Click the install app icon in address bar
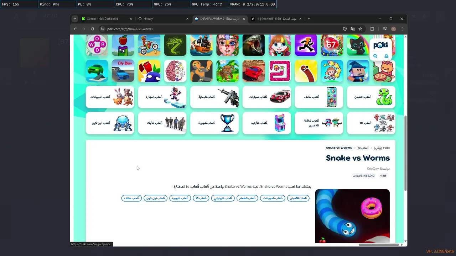The height and width of the screenshot is (256, 456). pyautogui.click(x=345, y=29)
